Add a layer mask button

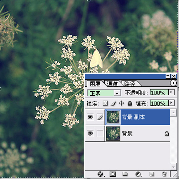(113, 174)
